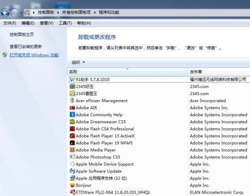Viewport: 250px width, 196px height.
Task: Click the Adobe AIR program name
Action: click(x=86, y=107)
